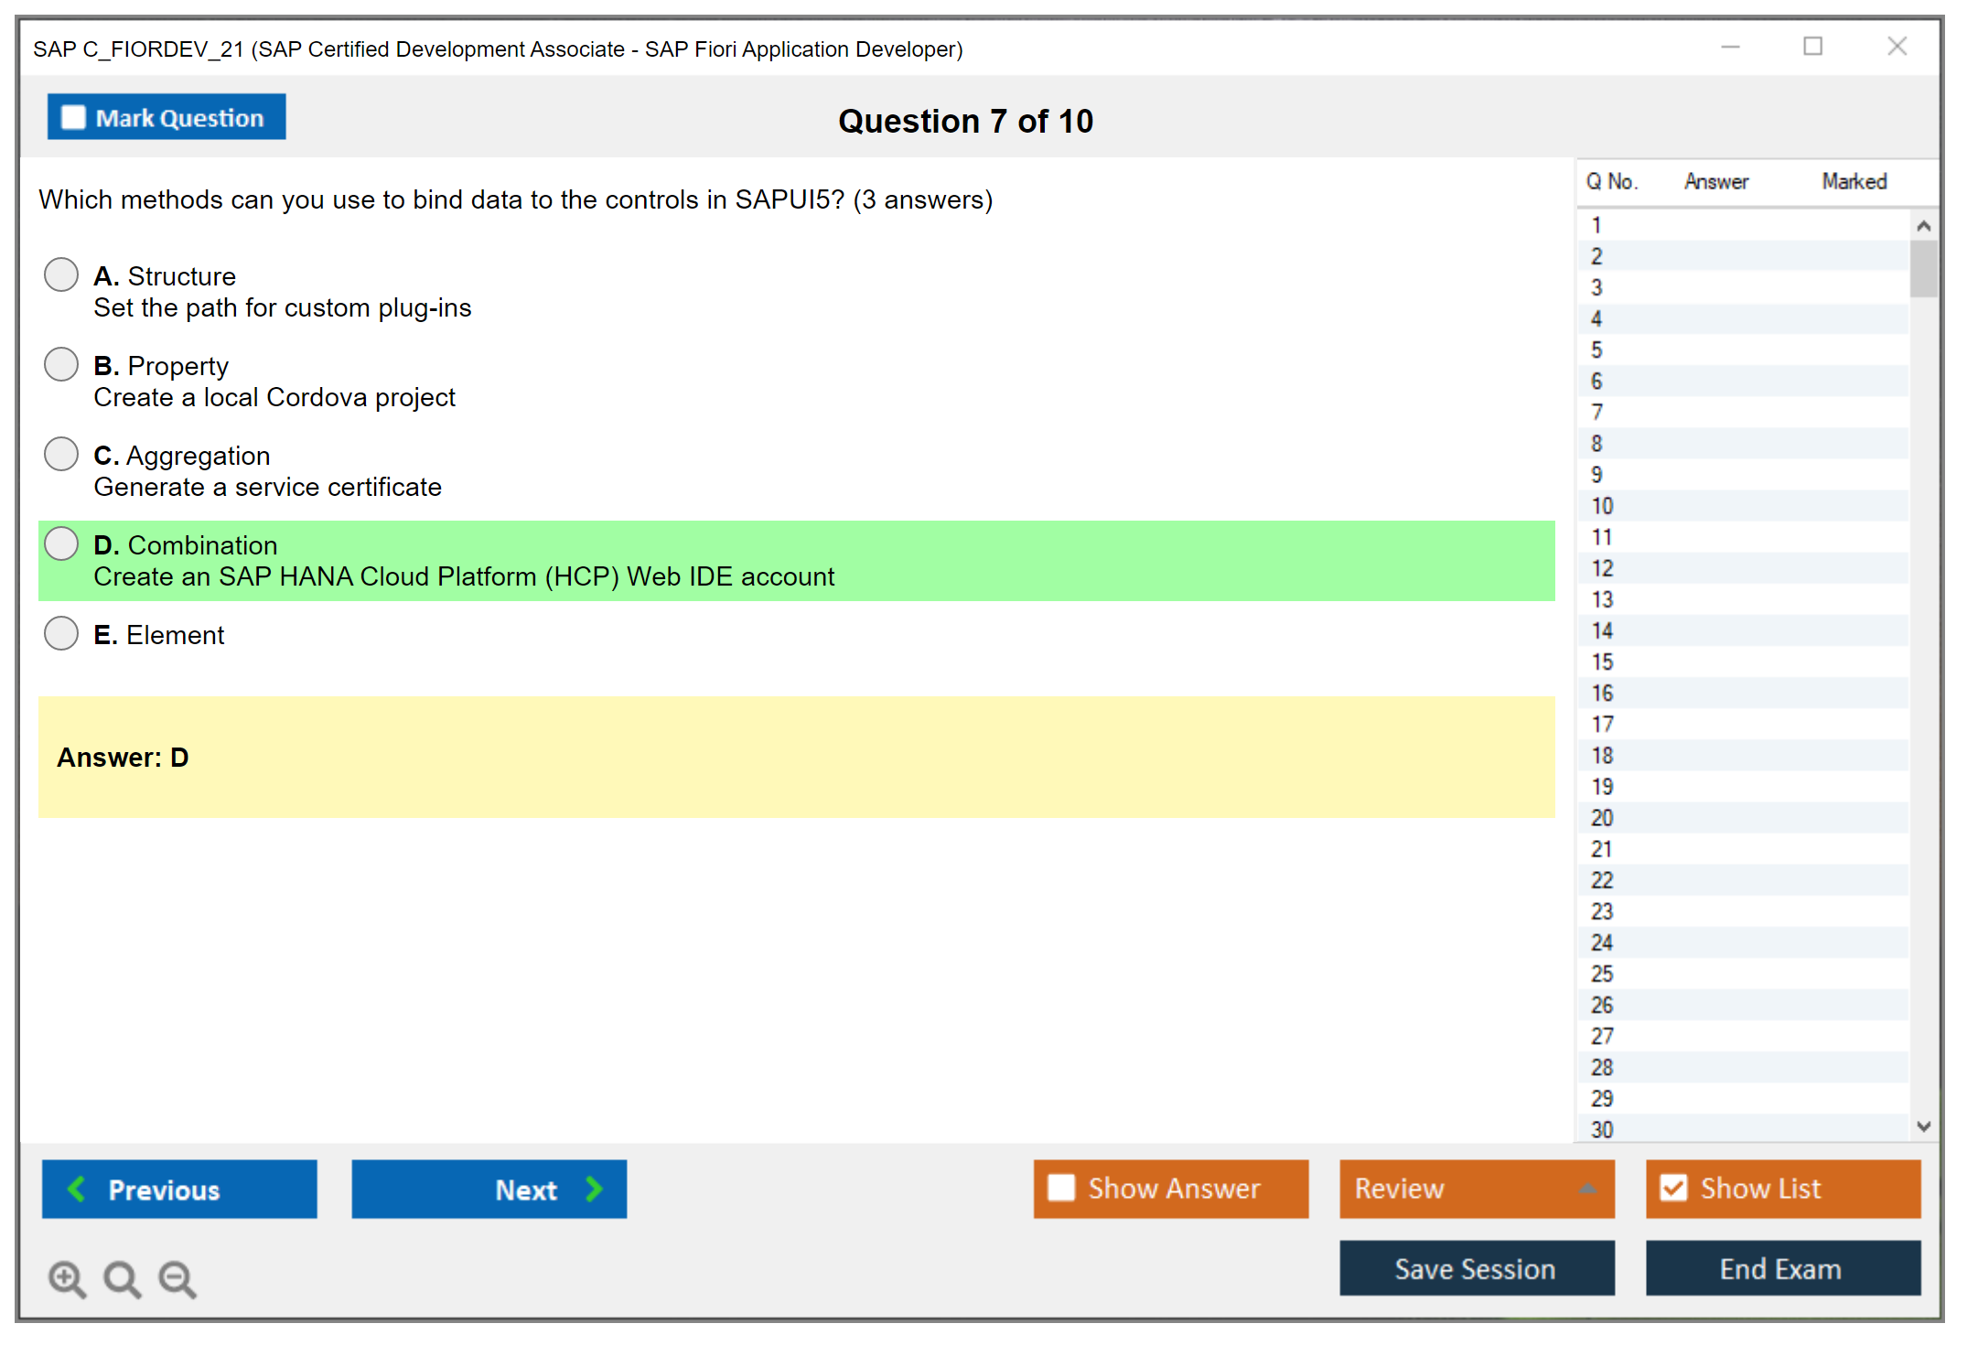Minimize the exam window
This screenshot has width=1967, height=1345.
click(1730, 48)
